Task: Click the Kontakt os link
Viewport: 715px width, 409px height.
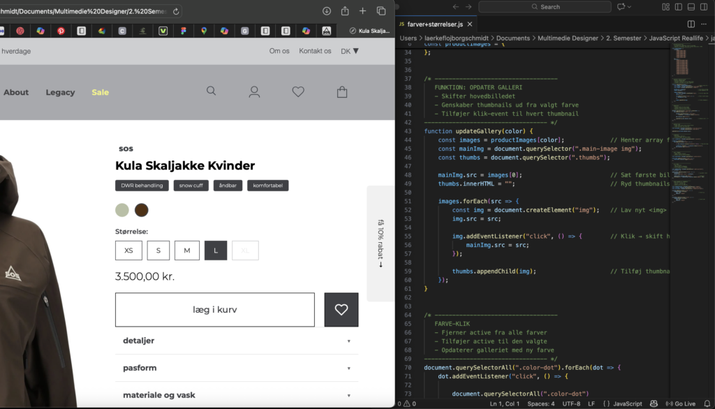Action: [315, 51]
